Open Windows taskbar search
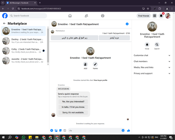This screenshot has width=175, height=140. tap(10, 137)
